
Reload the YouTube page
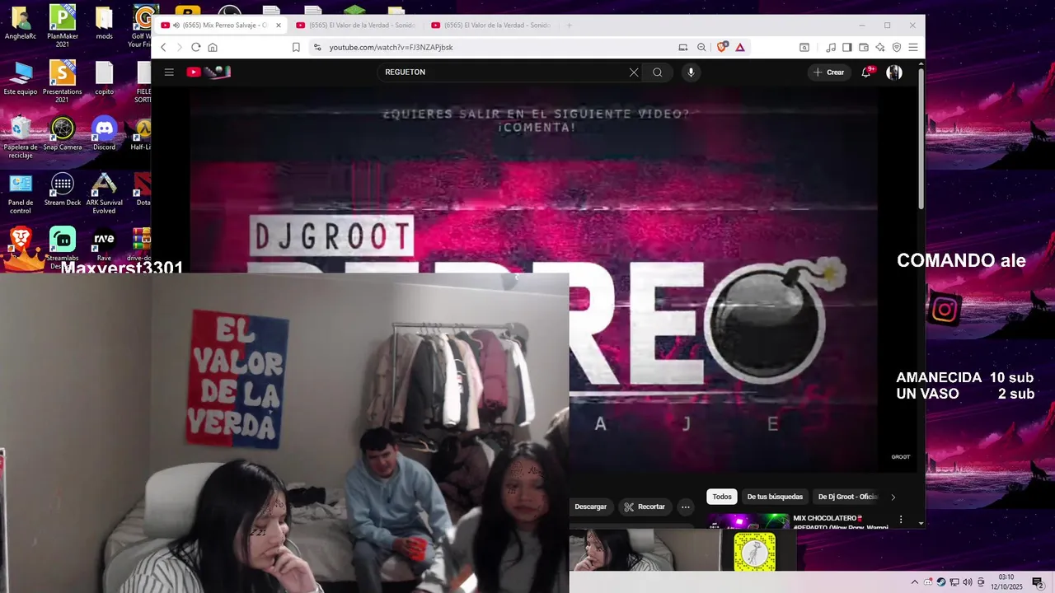(x=196, y=48)
